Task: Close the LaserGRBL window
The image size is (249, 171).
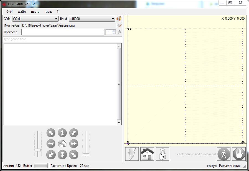Action: 241,3
